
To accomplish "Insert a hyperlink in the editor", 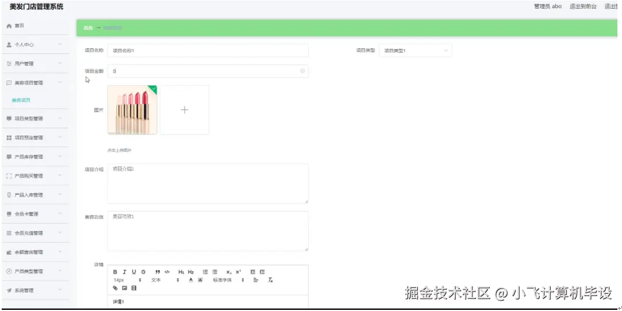I will [115, 288].
